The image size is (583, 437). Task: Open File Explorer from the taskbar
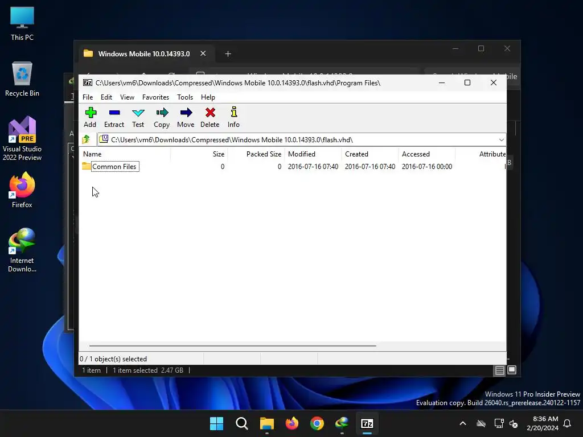[266, 423]
